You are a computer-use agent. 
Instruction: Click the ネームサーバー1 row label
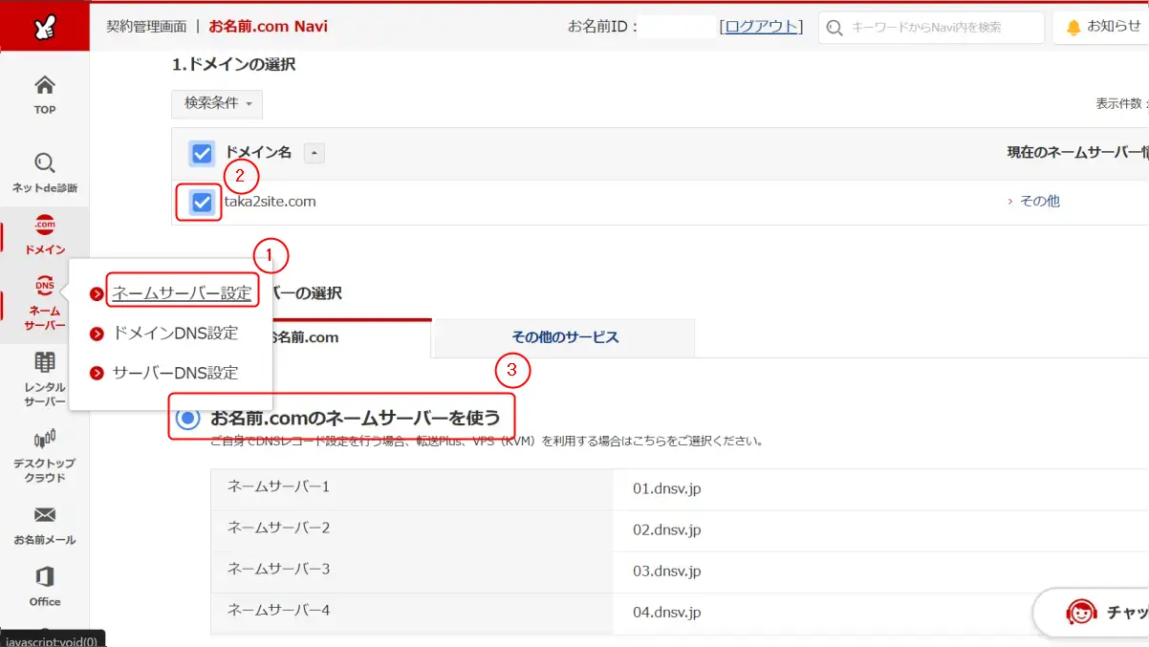click(x=278, y=487)
